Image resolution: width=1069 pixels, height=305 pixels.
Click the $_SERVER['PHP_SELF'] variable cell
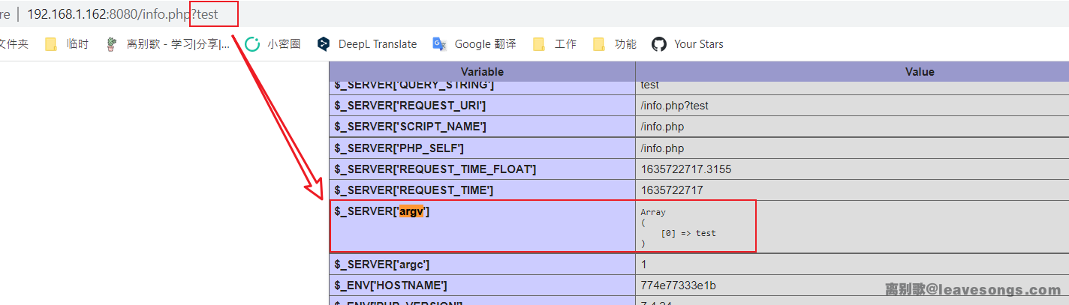point(399,148)
